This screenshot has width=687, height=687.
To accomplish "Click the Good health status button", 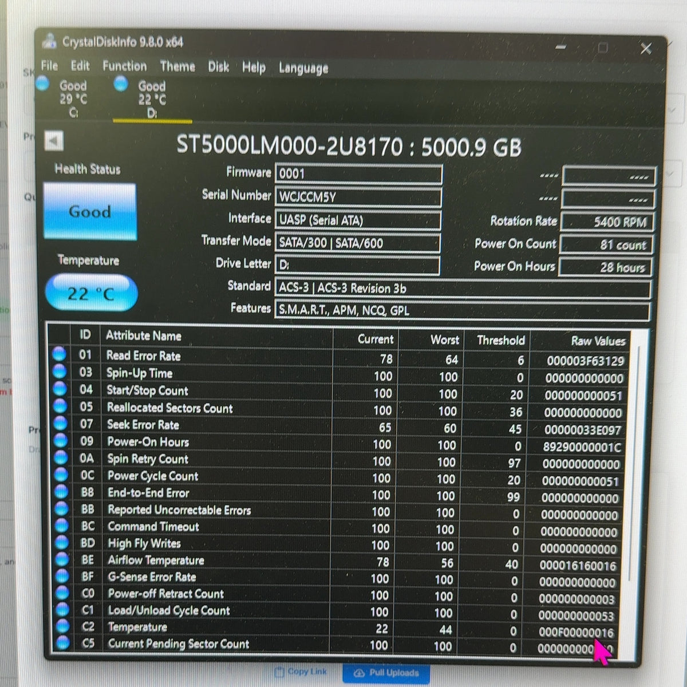I will (90, 211).
